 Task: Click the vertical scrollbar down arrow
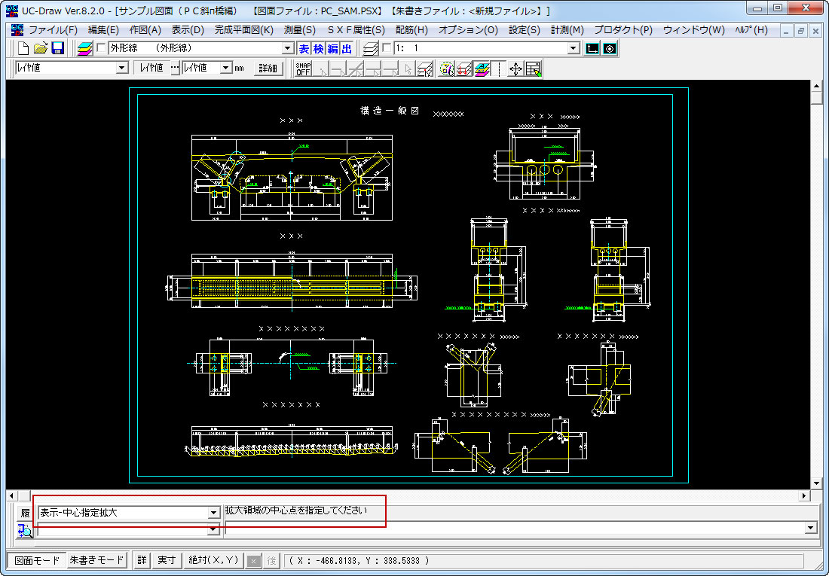tap(816, 483)
